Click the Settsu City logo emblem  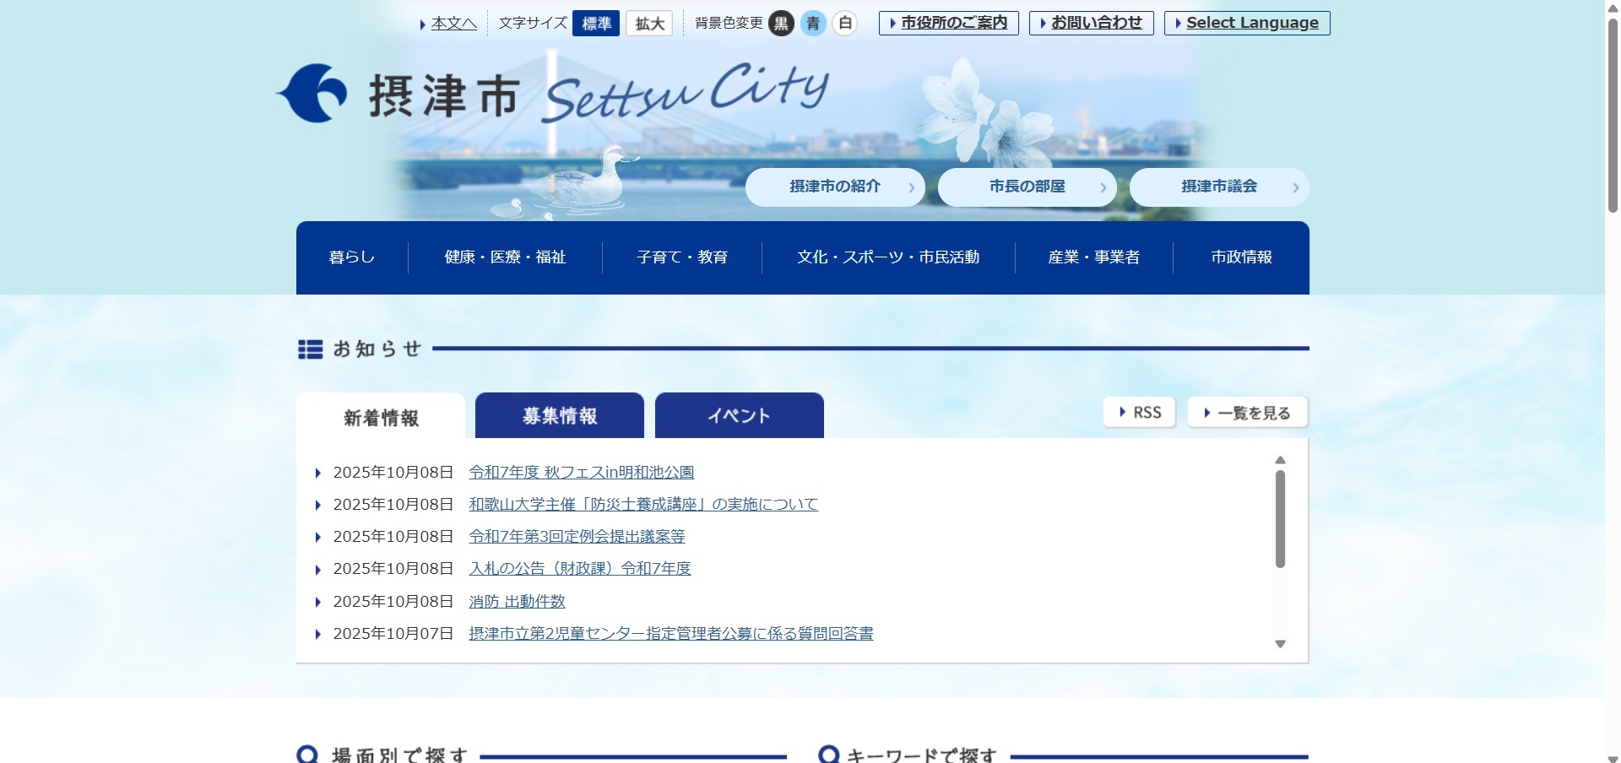click(x=312, y=93)
